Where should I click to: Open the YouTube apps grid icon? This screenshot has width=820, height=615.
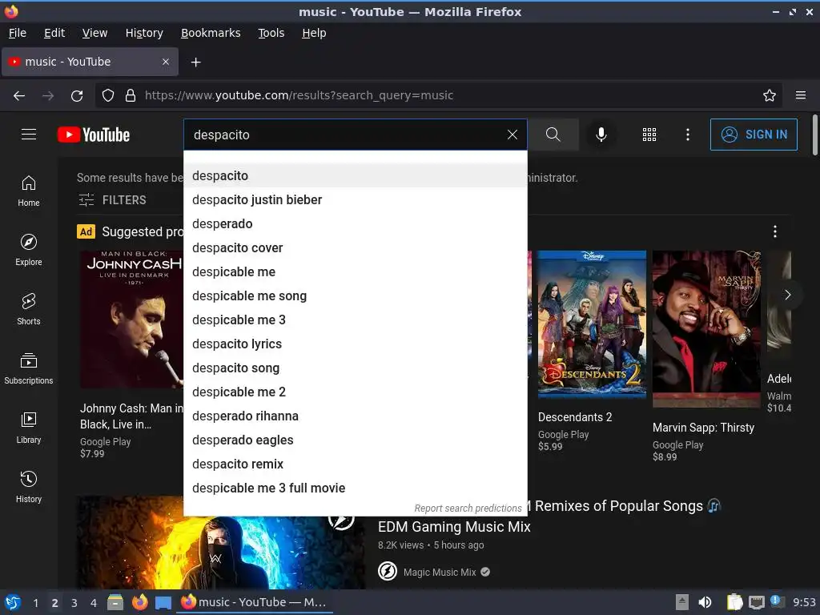[x=649, y=135]
